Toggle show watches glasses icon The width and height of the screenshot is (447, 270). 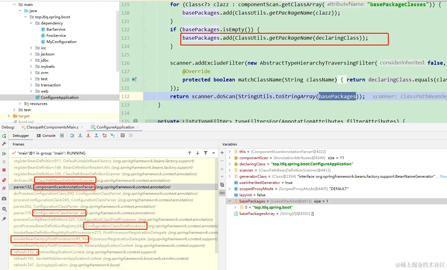tap(222, 193)
